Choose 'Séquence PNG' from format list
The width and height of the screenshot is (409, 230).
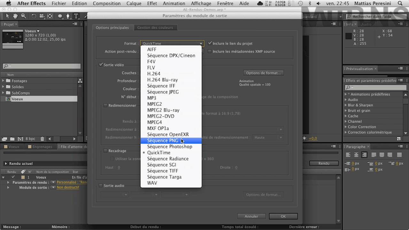162,141
